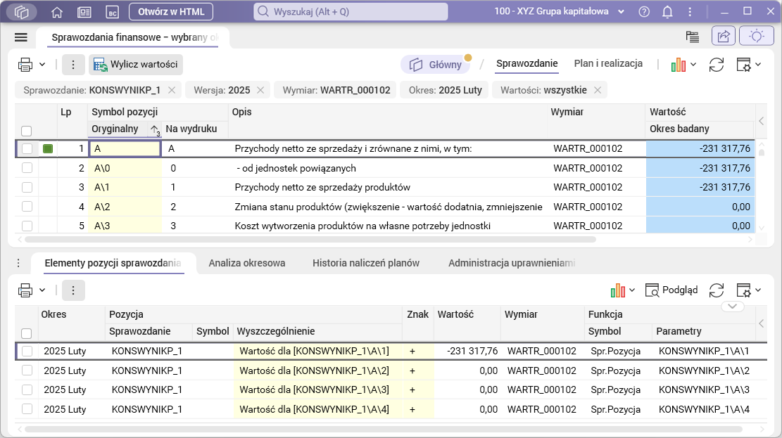Click the Wylicz wartości button
This screenshot has height=438, width=782.
pyautogui.click(x=136, y=65)
